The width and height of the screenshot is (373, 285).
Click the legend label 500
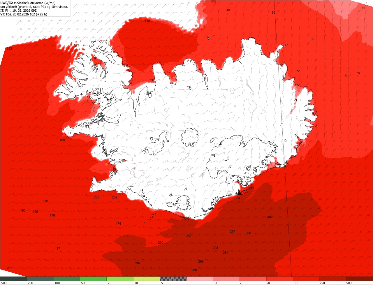pos(349,283)
